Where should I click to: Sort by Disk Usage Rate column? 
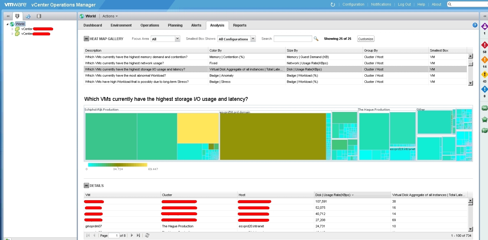(x=352, y=195)
